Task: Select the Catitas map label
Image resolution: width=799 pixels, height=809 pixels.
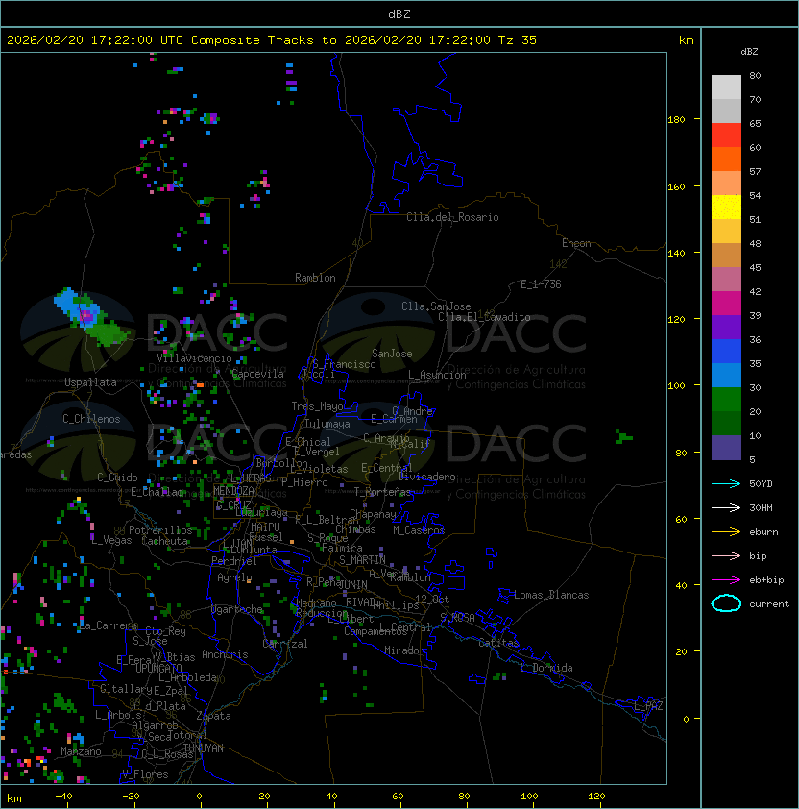Action: click(498, 643)
